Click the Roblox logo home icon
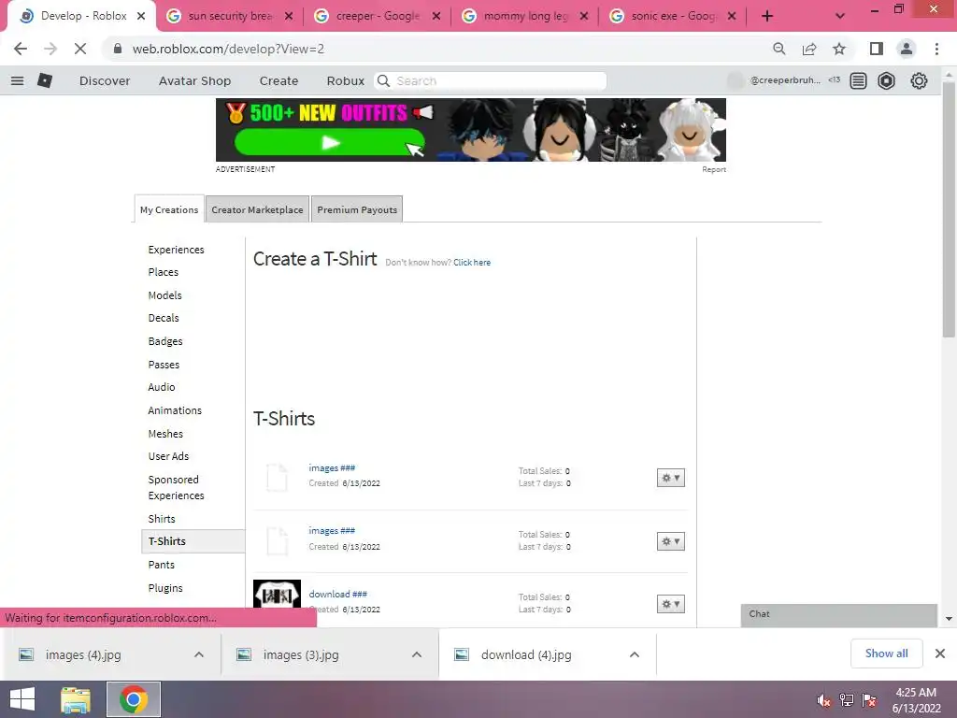The image size is (957, 718). click(x=45, y=80)
